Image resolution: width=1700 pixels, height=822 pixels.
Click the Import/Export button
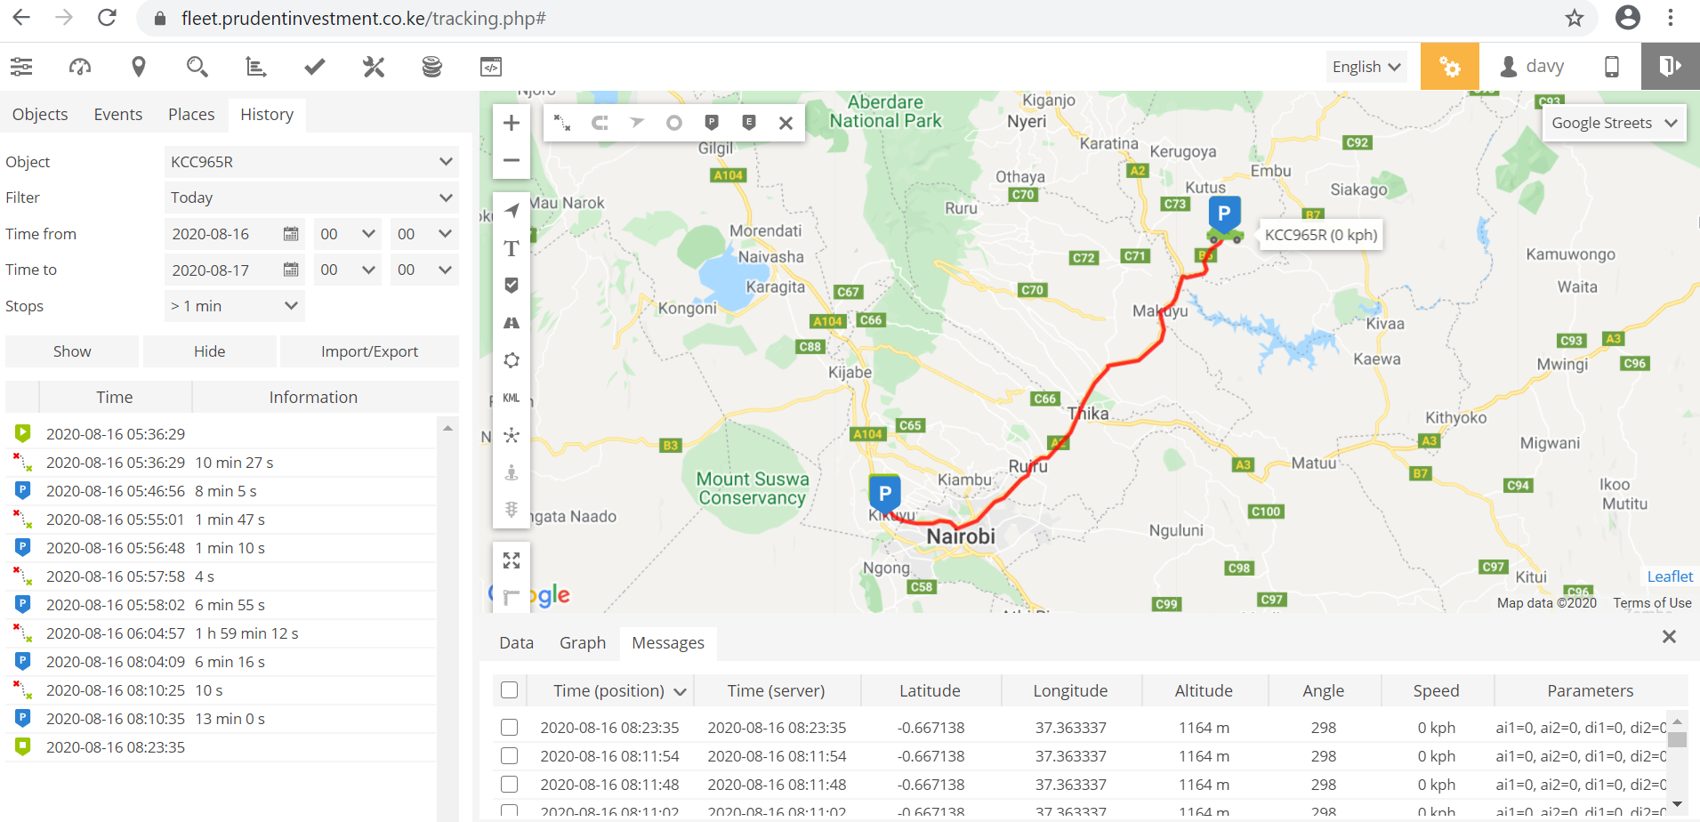369,351
